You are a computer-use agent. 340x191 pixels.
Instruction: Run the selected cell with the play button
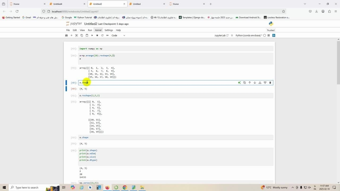(x=92, y=35)
